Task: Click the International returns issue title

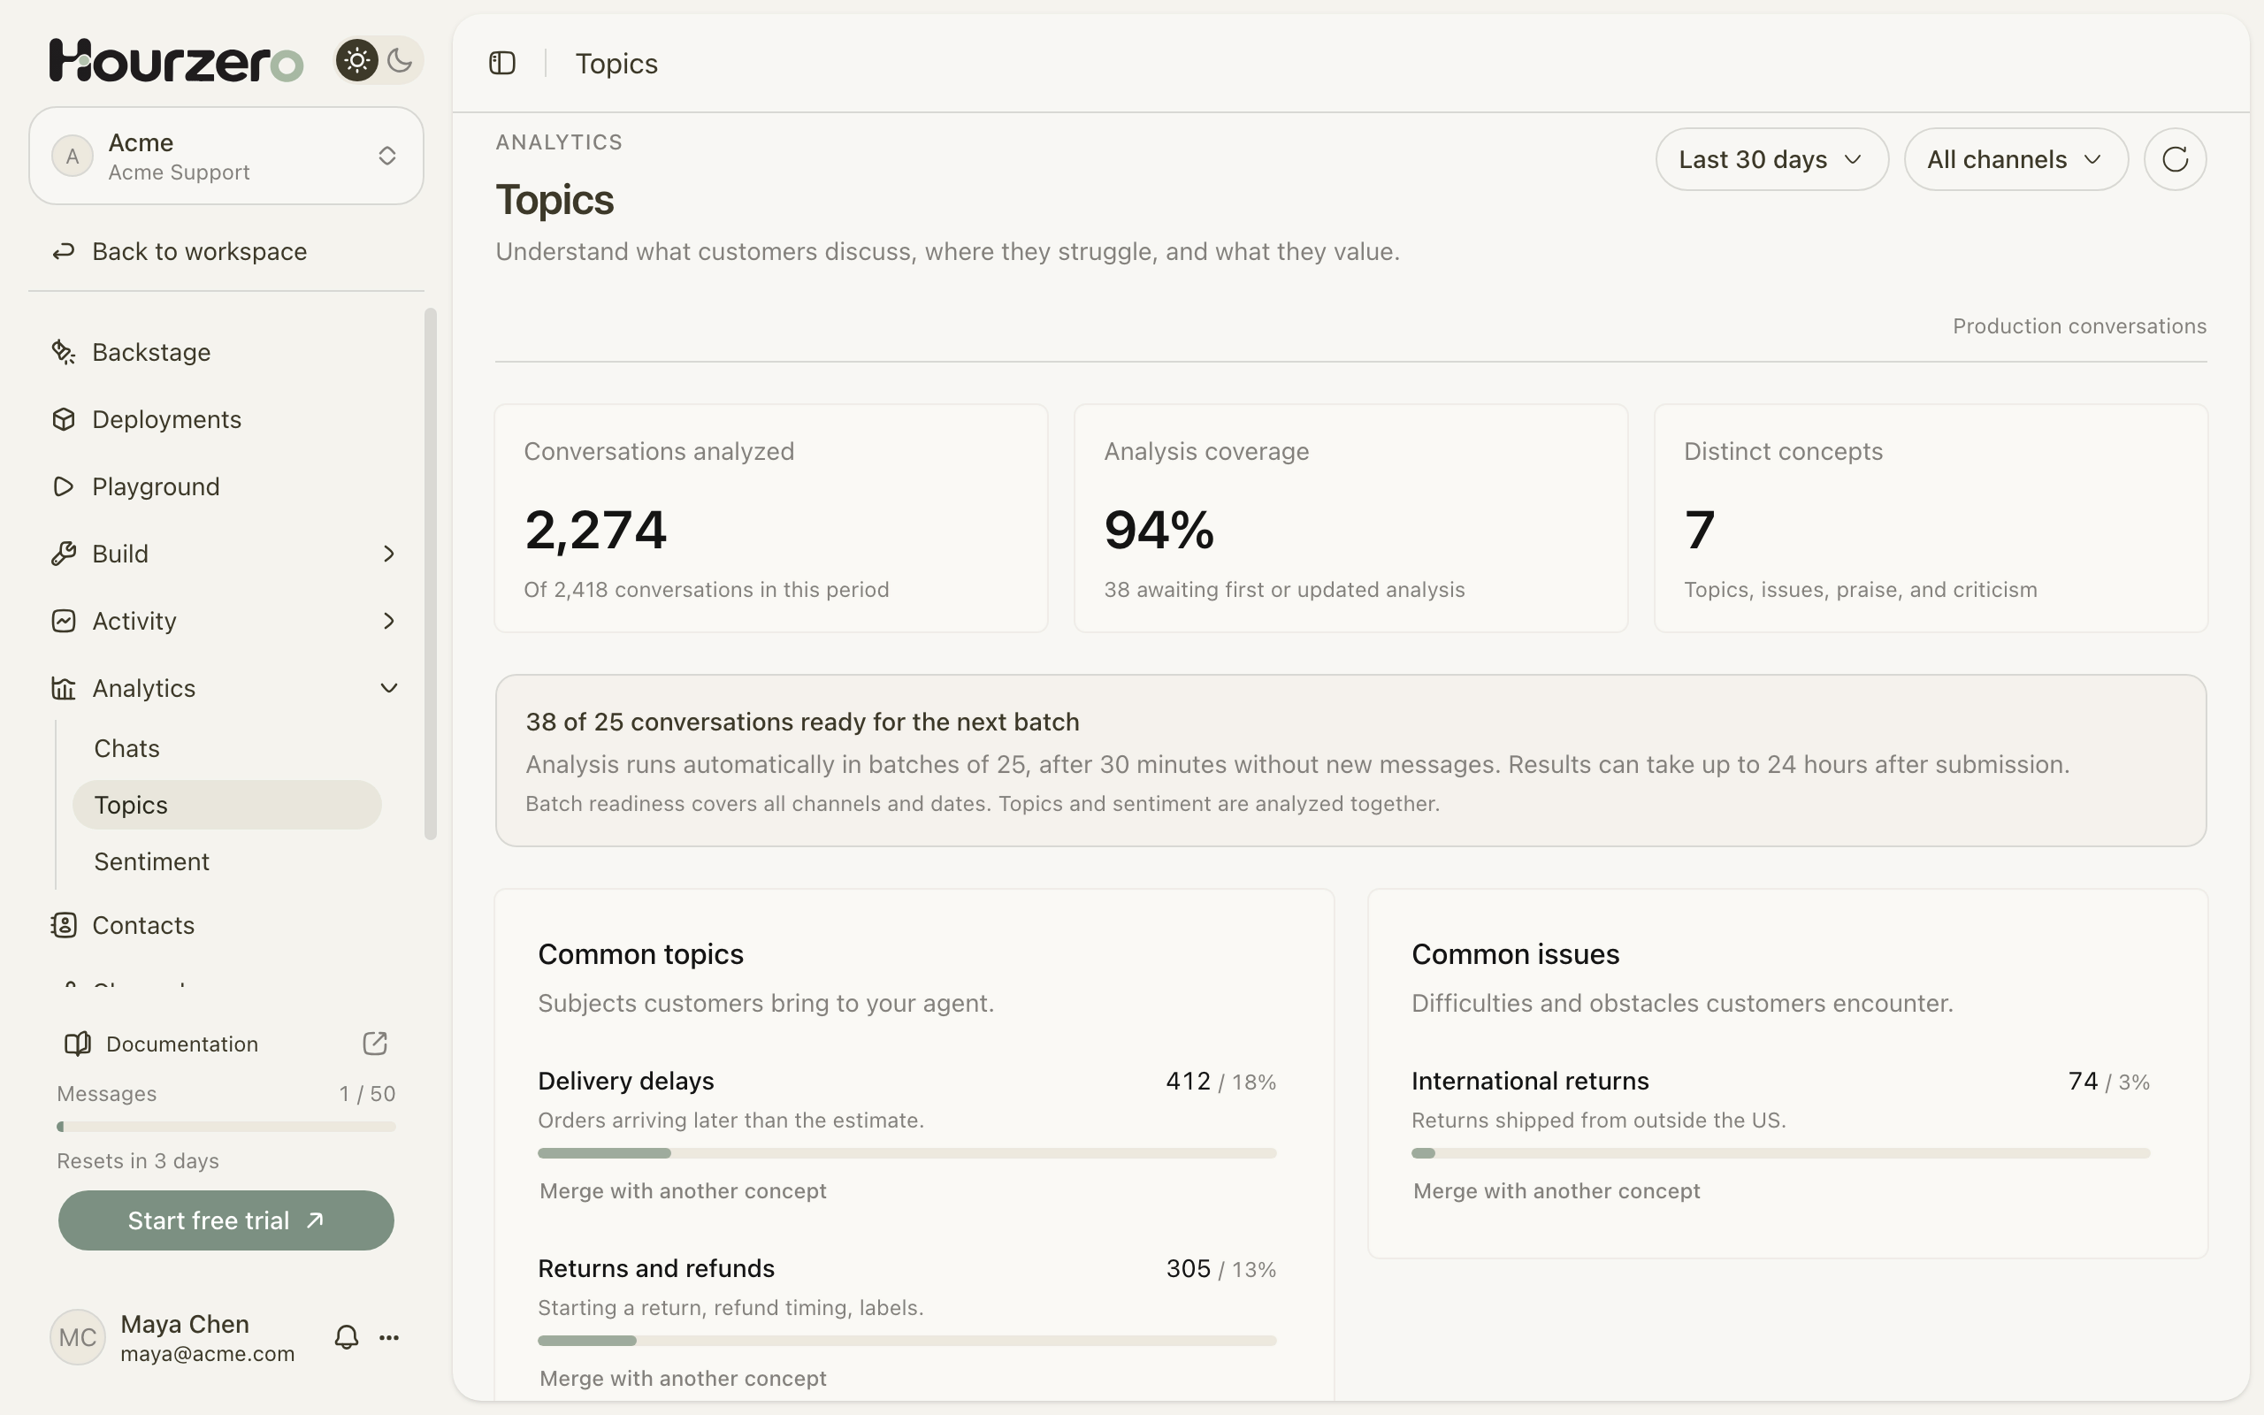Action: click(1530, 1081)
